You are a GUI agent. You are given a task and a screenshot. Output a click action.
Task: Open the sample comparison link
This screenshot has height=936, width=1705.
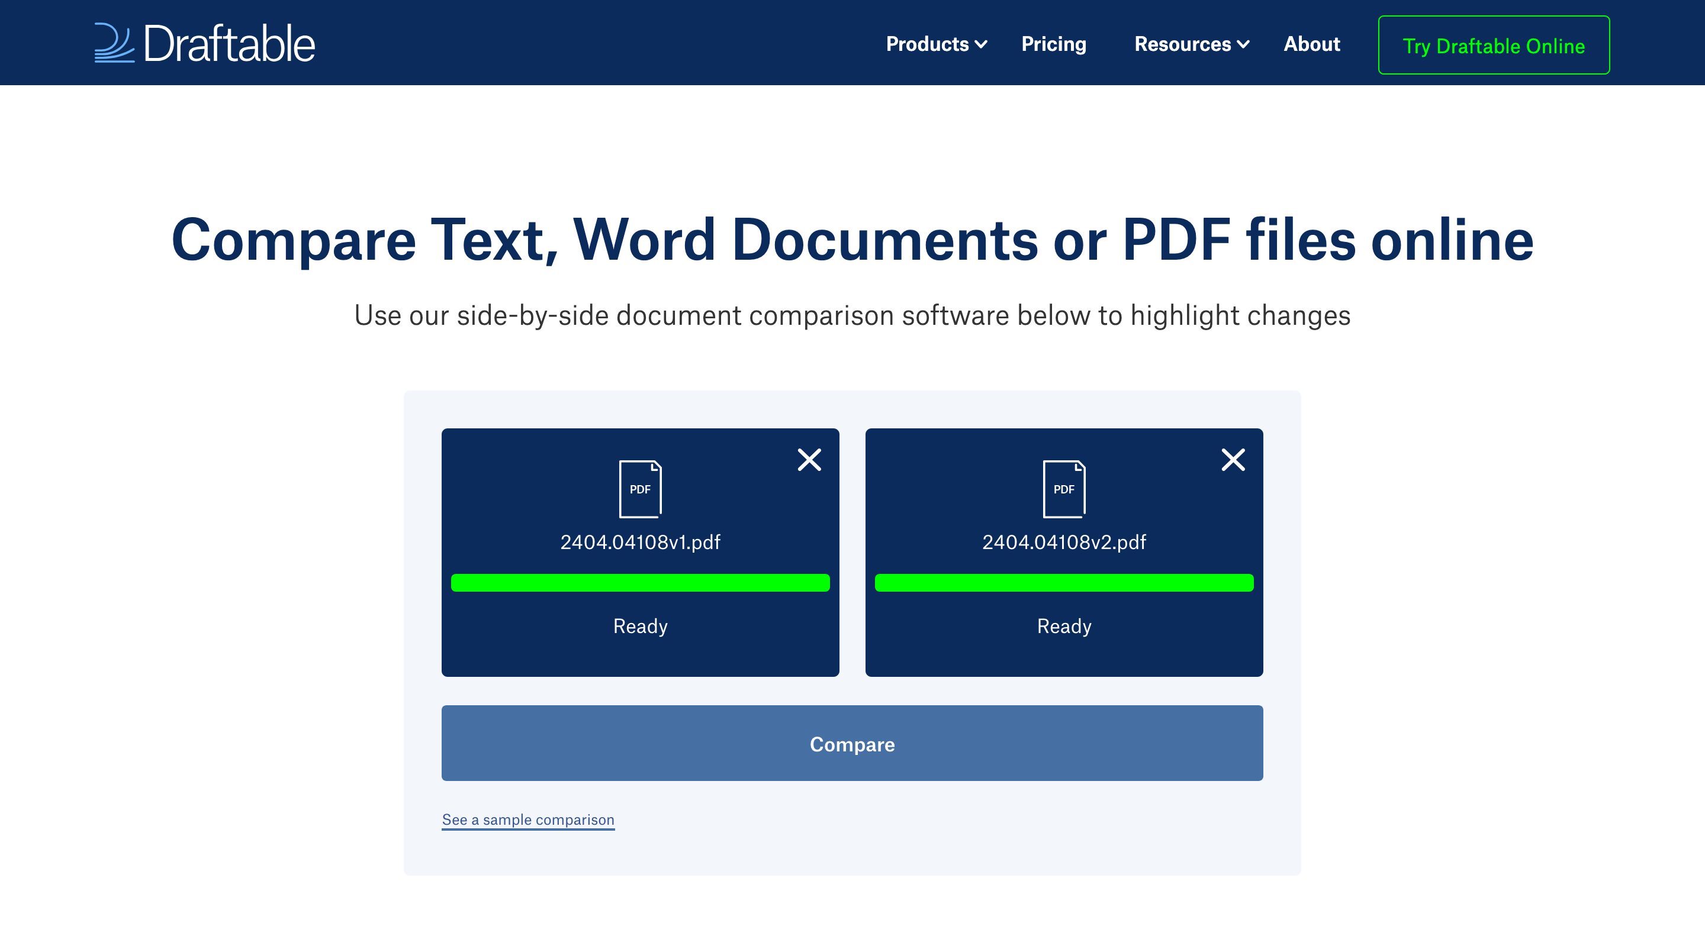pos(527,819)
